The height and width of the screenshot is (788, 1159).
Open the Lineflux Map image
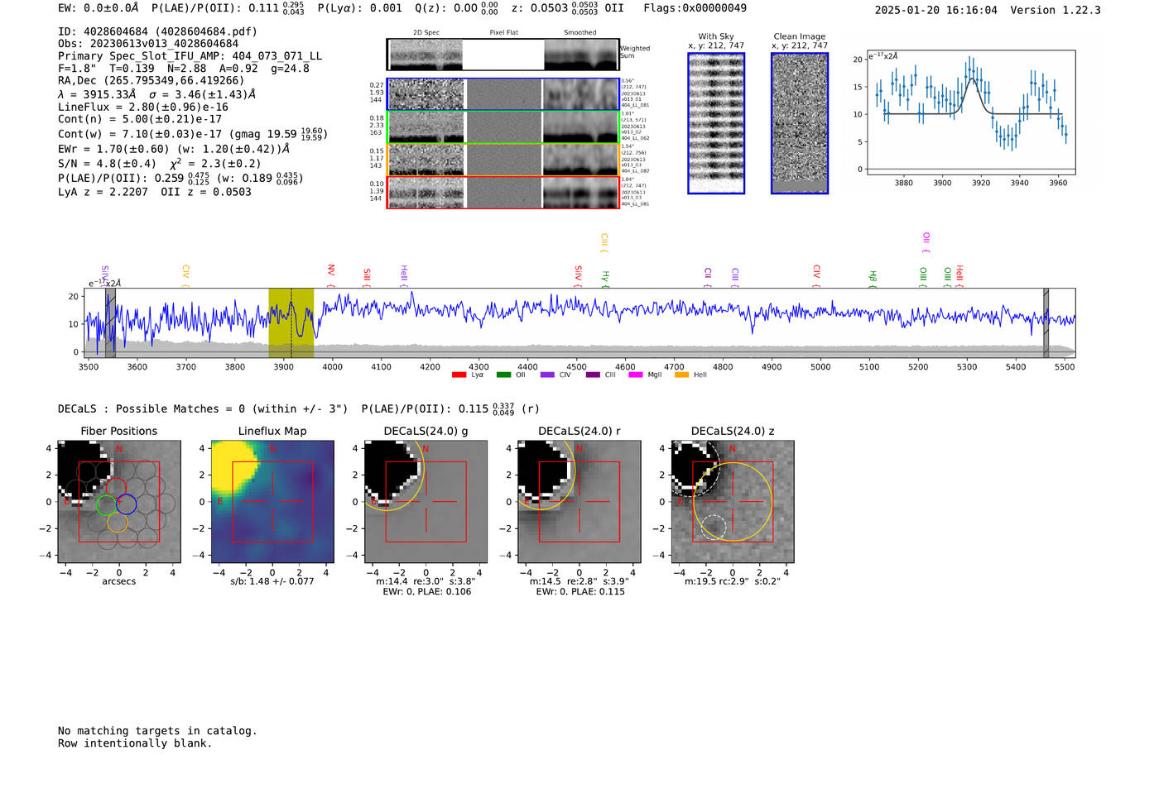(x=272, y=502)
